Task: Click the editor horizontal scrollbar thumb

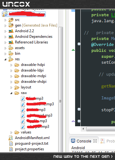Action: pyautogui.click(x=101, y=129)
